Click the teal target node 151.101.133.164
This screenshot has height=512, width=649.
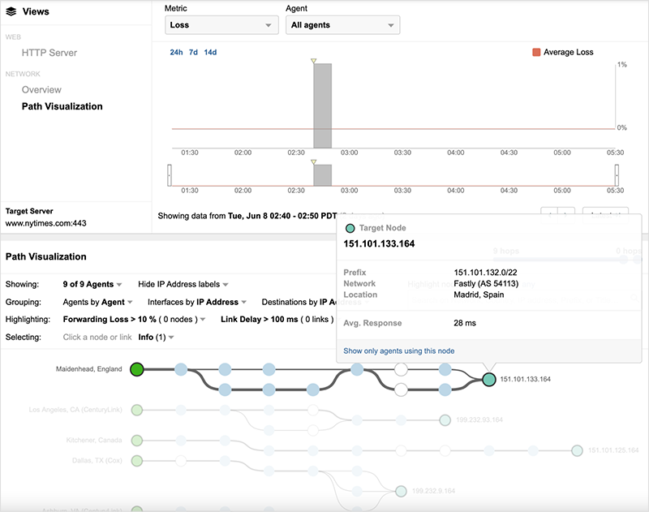(x=488, y=379)
